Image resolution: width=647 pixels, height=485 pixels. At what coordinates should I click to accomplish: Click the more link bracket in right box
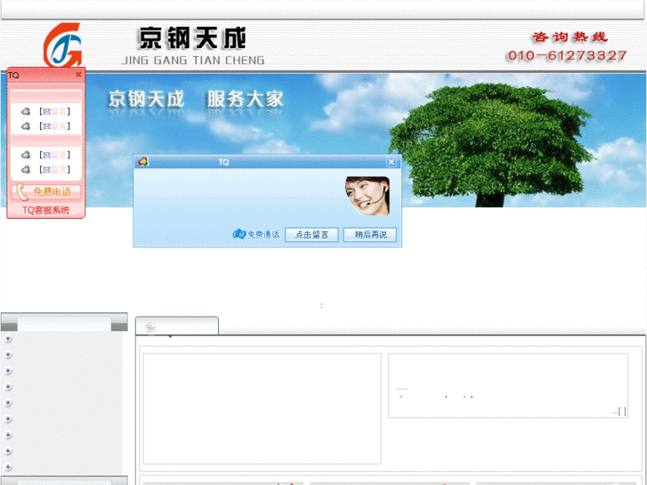point(619,411)
